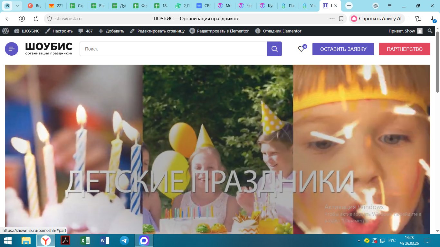
Task: Open Word from the taskbar
Action: (105, 241)
